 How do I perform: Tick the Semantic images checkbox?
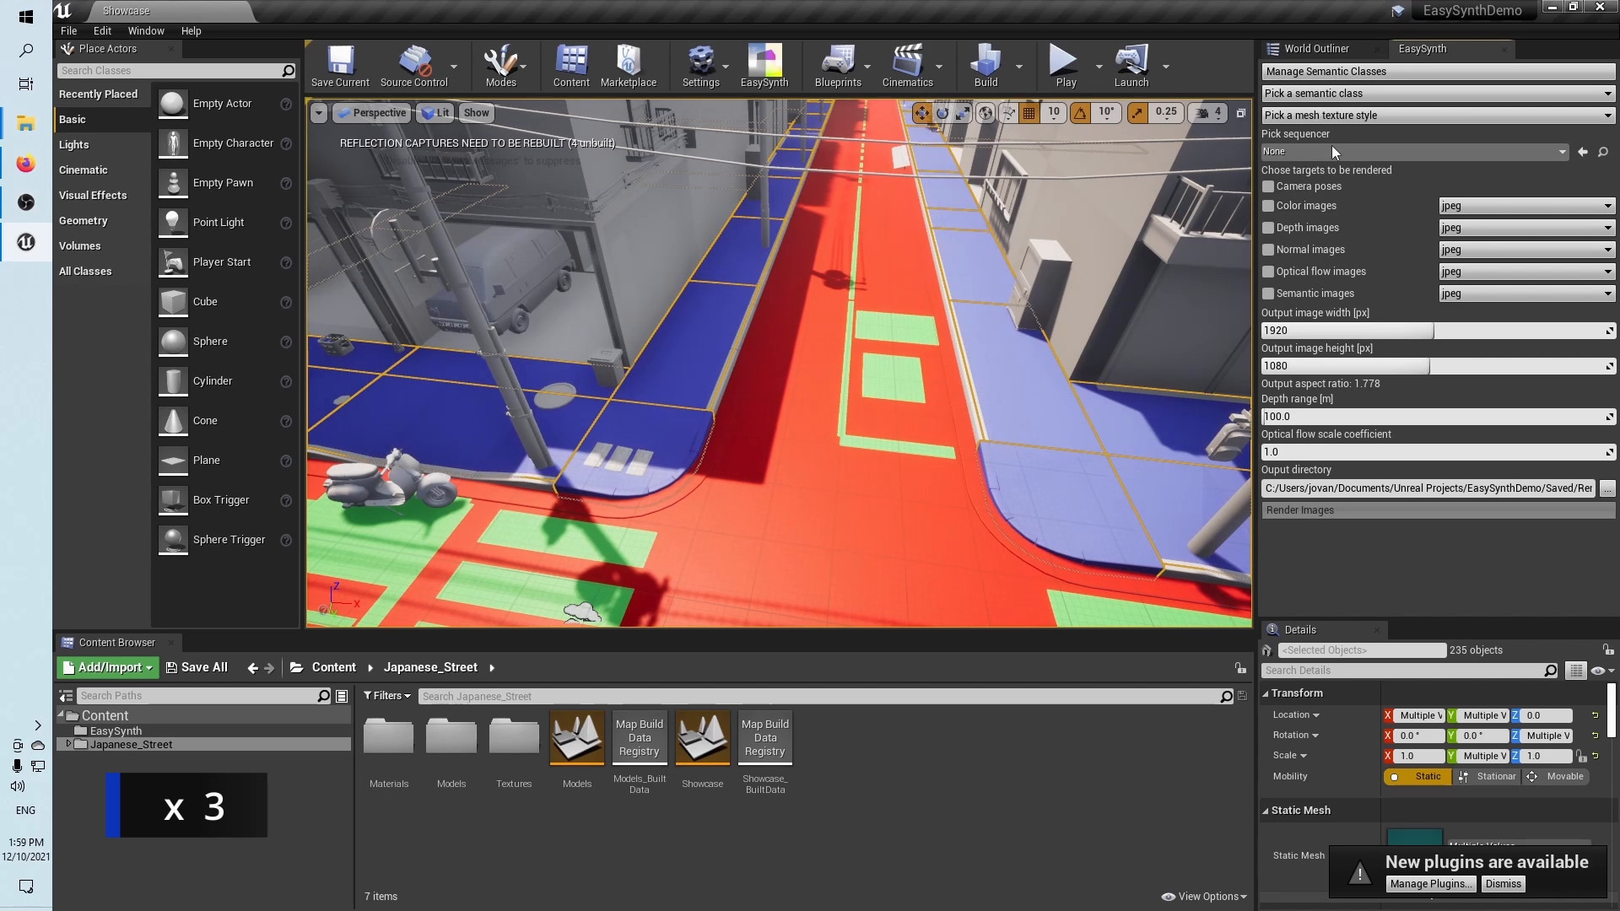click(1268, 294)
